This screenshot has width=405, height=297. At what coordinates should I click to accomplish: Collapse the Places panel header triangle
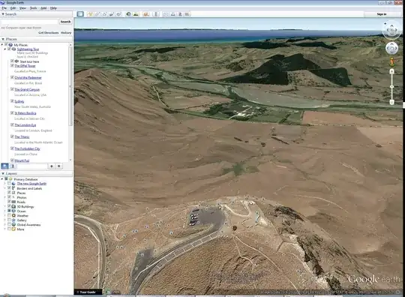(x=3, y=39)
